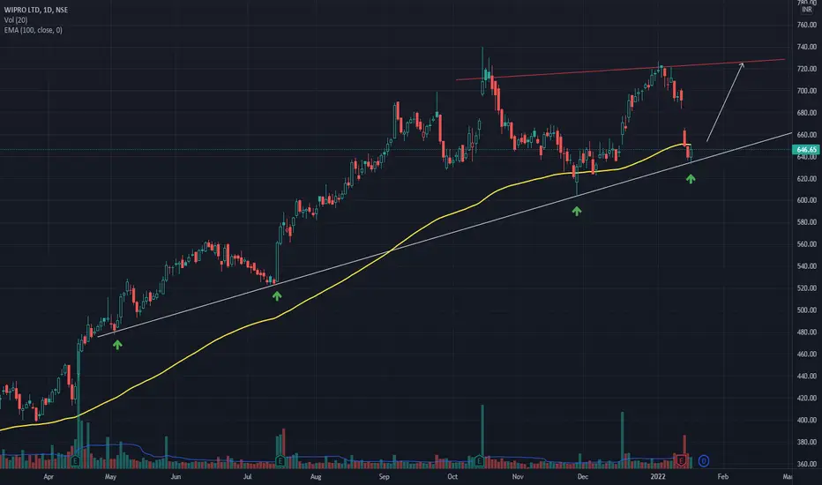822x485 pixels.
Task: Open the October earnings marker icon
Action: (479, 461)
